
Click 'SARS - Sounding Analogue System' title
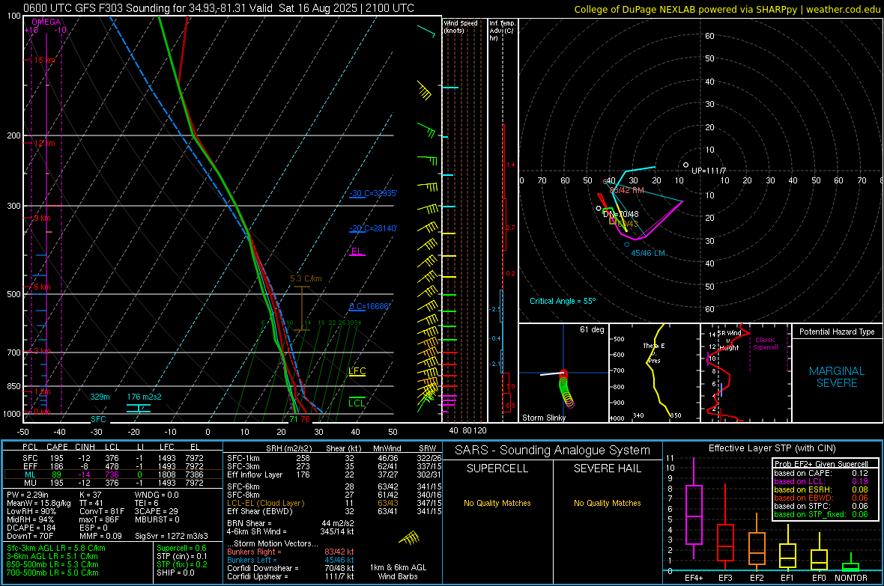coord(553,450)
